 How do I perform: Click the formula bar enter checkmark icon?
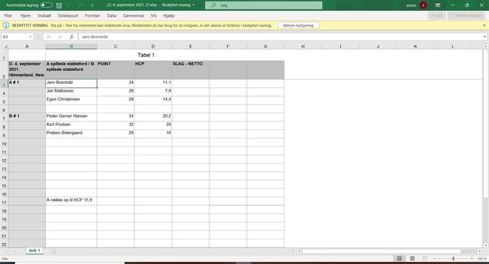[x=60, y=37]
